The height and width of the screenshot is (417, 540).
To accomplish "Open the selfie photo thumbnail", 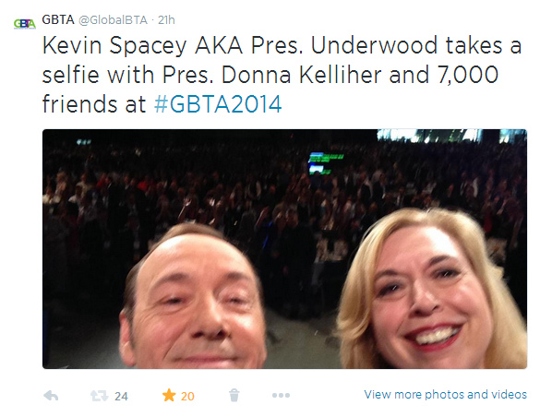I will pyautogui.click(x=284, y=249).
